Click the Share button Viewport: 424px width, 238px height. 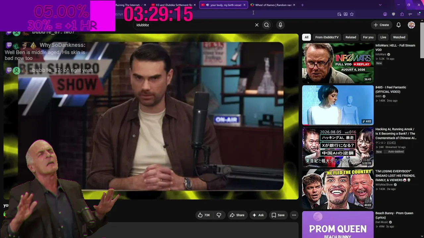pos(237,215)
